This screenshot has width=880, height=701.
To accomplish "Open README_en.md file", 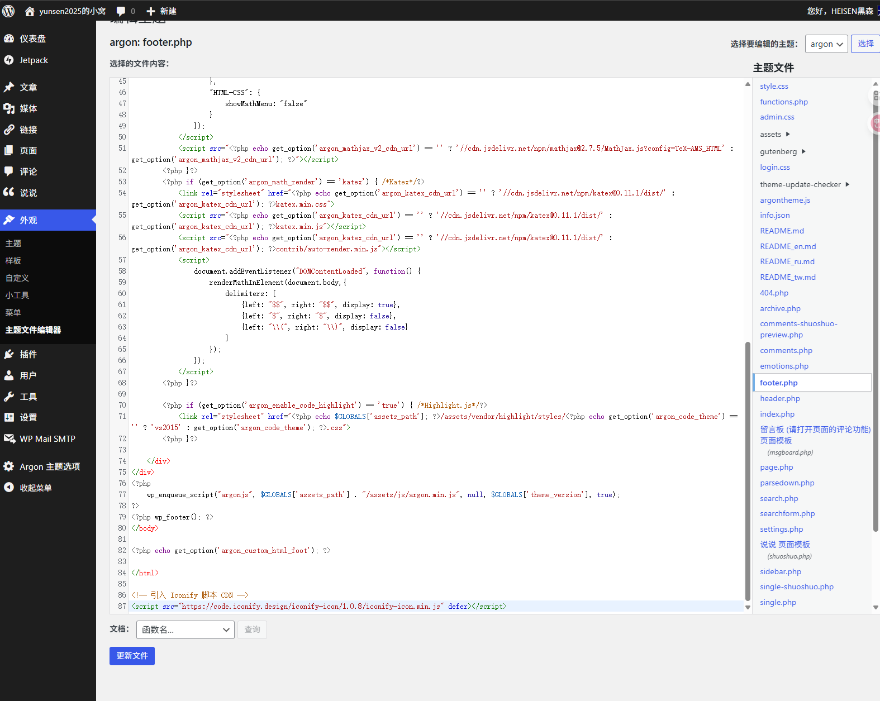I will pos(788,246).
